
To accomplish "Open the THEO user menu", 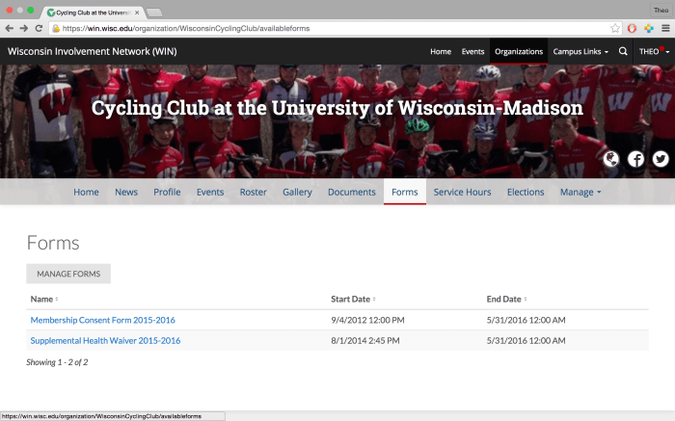I will [654, 51].
